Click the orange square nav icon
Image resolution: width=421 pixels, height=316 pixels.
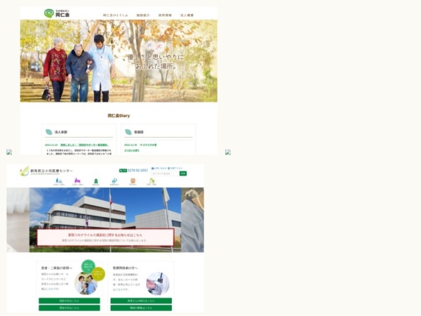133,181
